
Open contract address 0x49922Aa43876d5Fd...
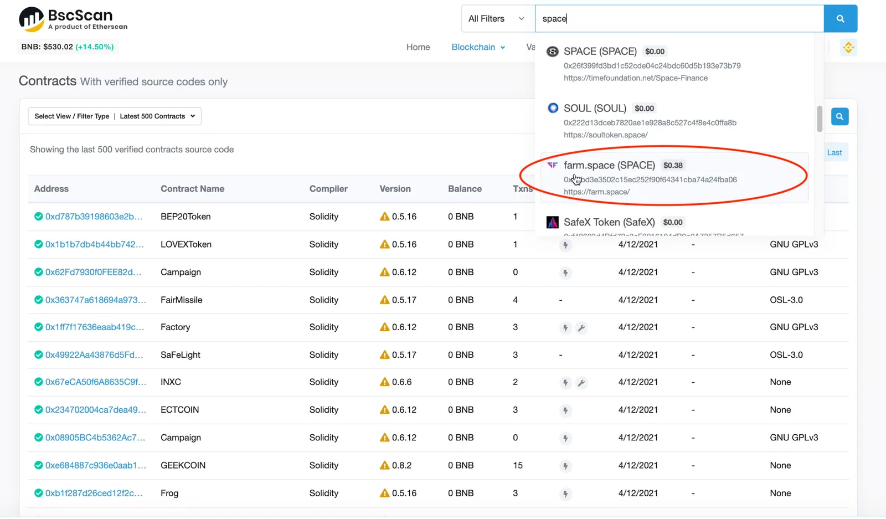click(x=94, y=354)
